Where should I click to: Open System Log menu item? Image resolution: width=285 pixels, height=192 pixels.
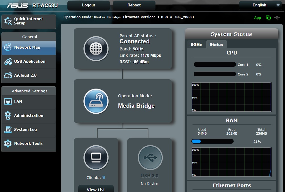pos(29,130)
